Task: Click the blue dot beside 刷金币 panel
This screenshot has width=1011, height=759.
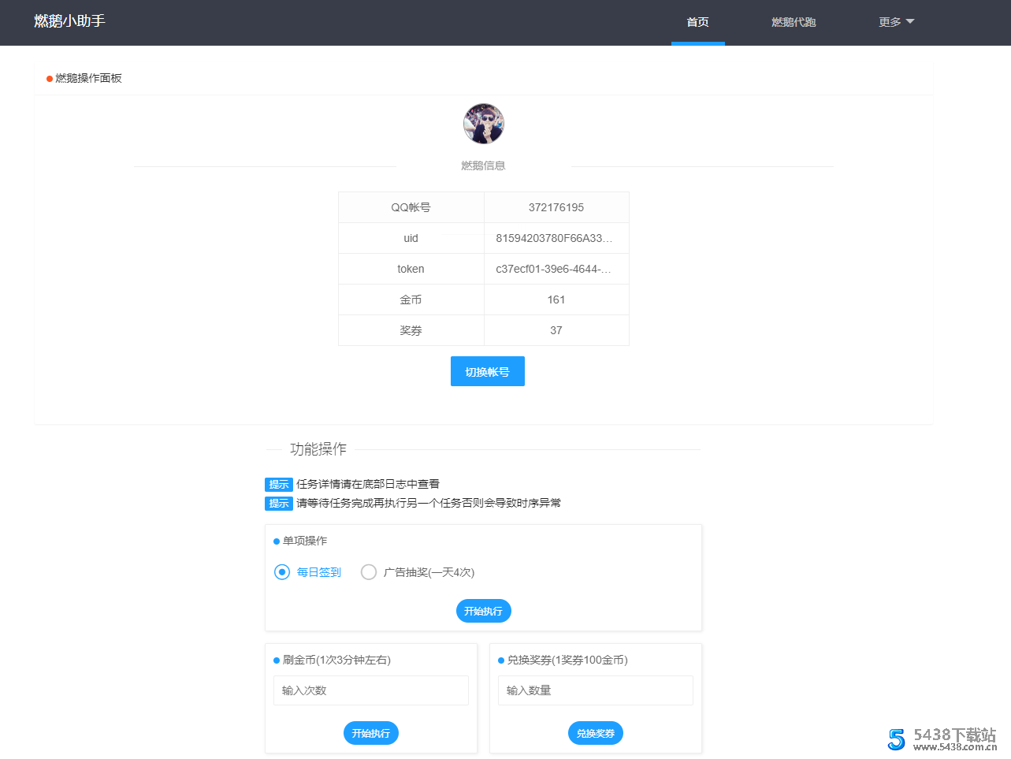Action: (x=276, y=660)
